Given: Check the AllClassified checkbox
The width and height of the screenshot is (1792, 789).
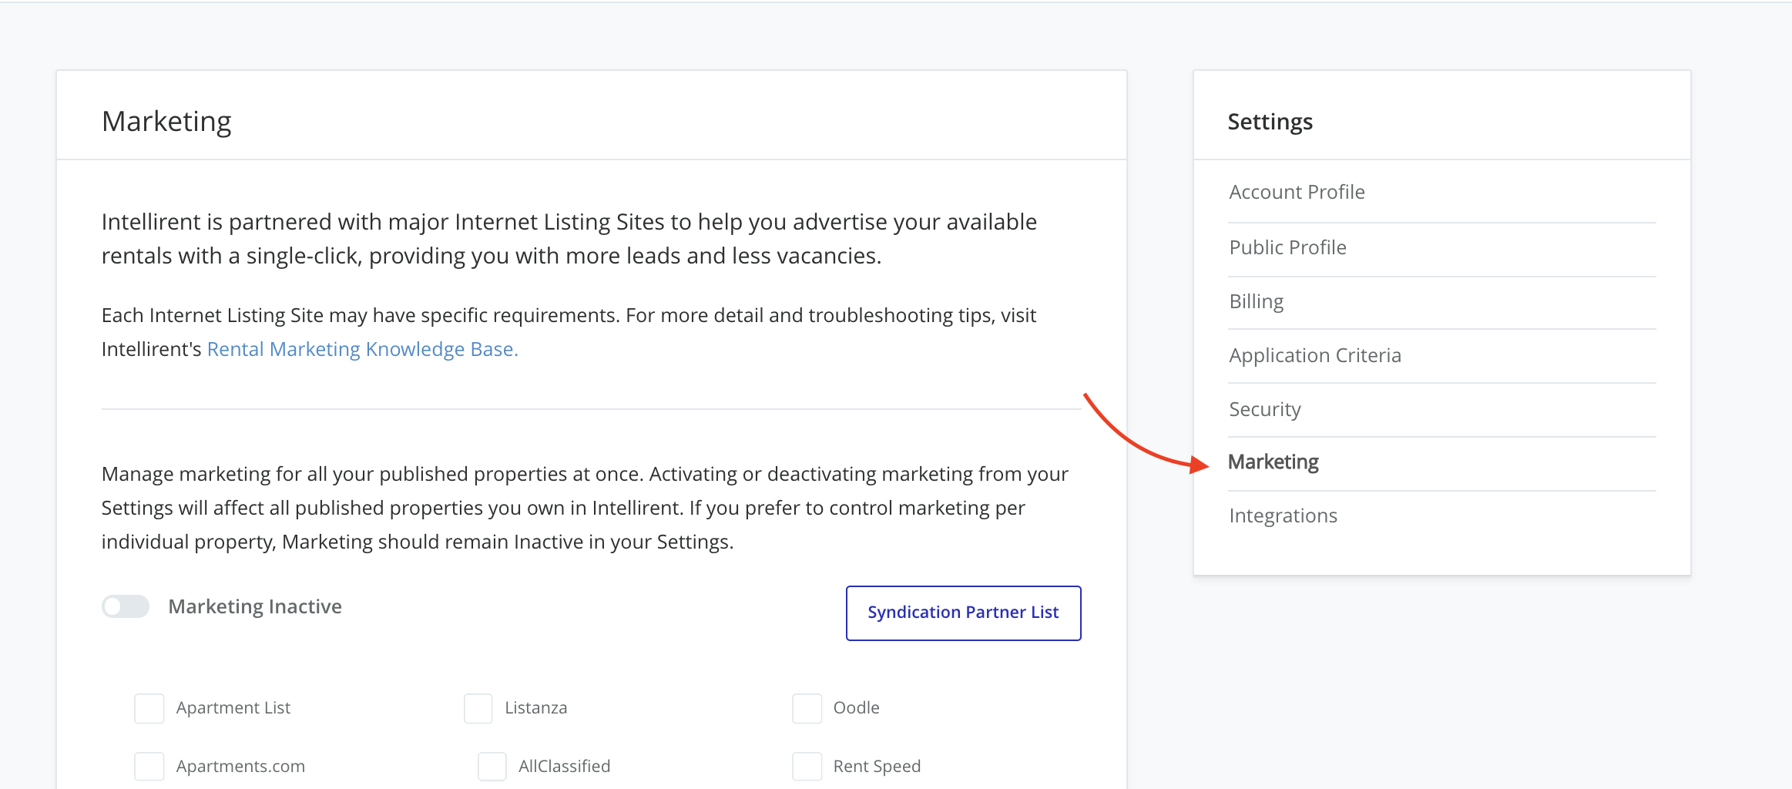Looking at the screenshot, I should click(492, 767).
